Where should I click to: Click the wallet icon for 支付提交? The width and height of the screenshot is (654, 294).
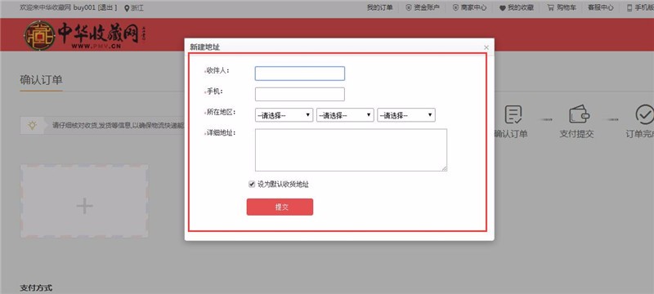click(x=579, y=114)
